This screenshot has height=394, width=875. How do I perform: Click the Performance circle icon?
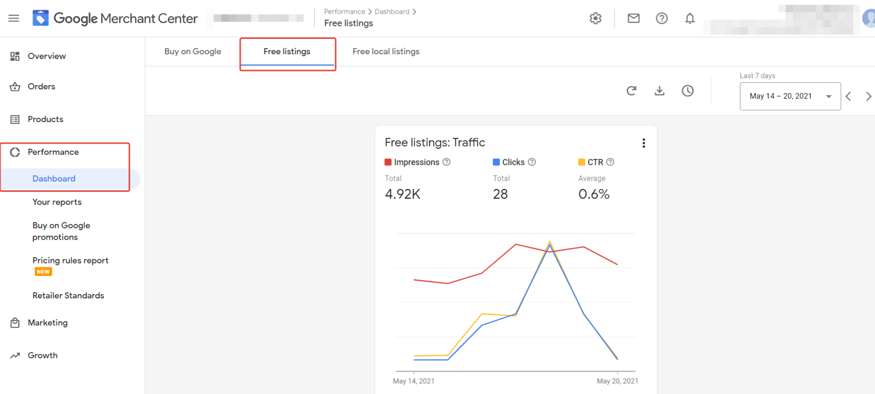[x=15, y=152]
